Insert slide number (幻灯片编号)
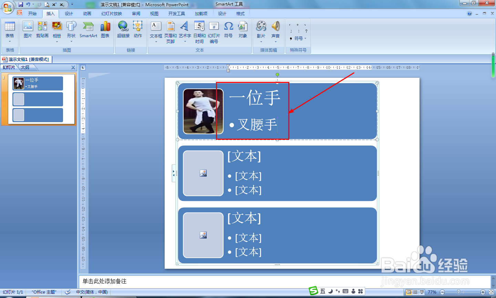The image size is (496, 298). (x=214, y=32)
